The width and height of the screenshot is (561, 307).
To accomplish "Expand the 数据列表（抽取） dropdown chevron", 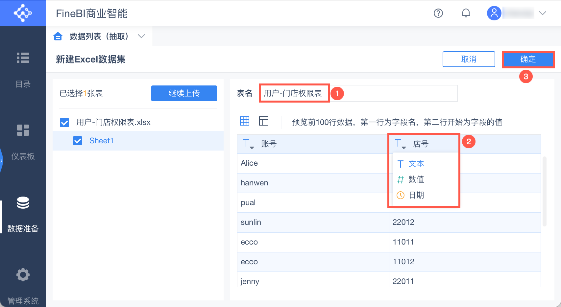I will pyautogui.click(x=141, y=36).
